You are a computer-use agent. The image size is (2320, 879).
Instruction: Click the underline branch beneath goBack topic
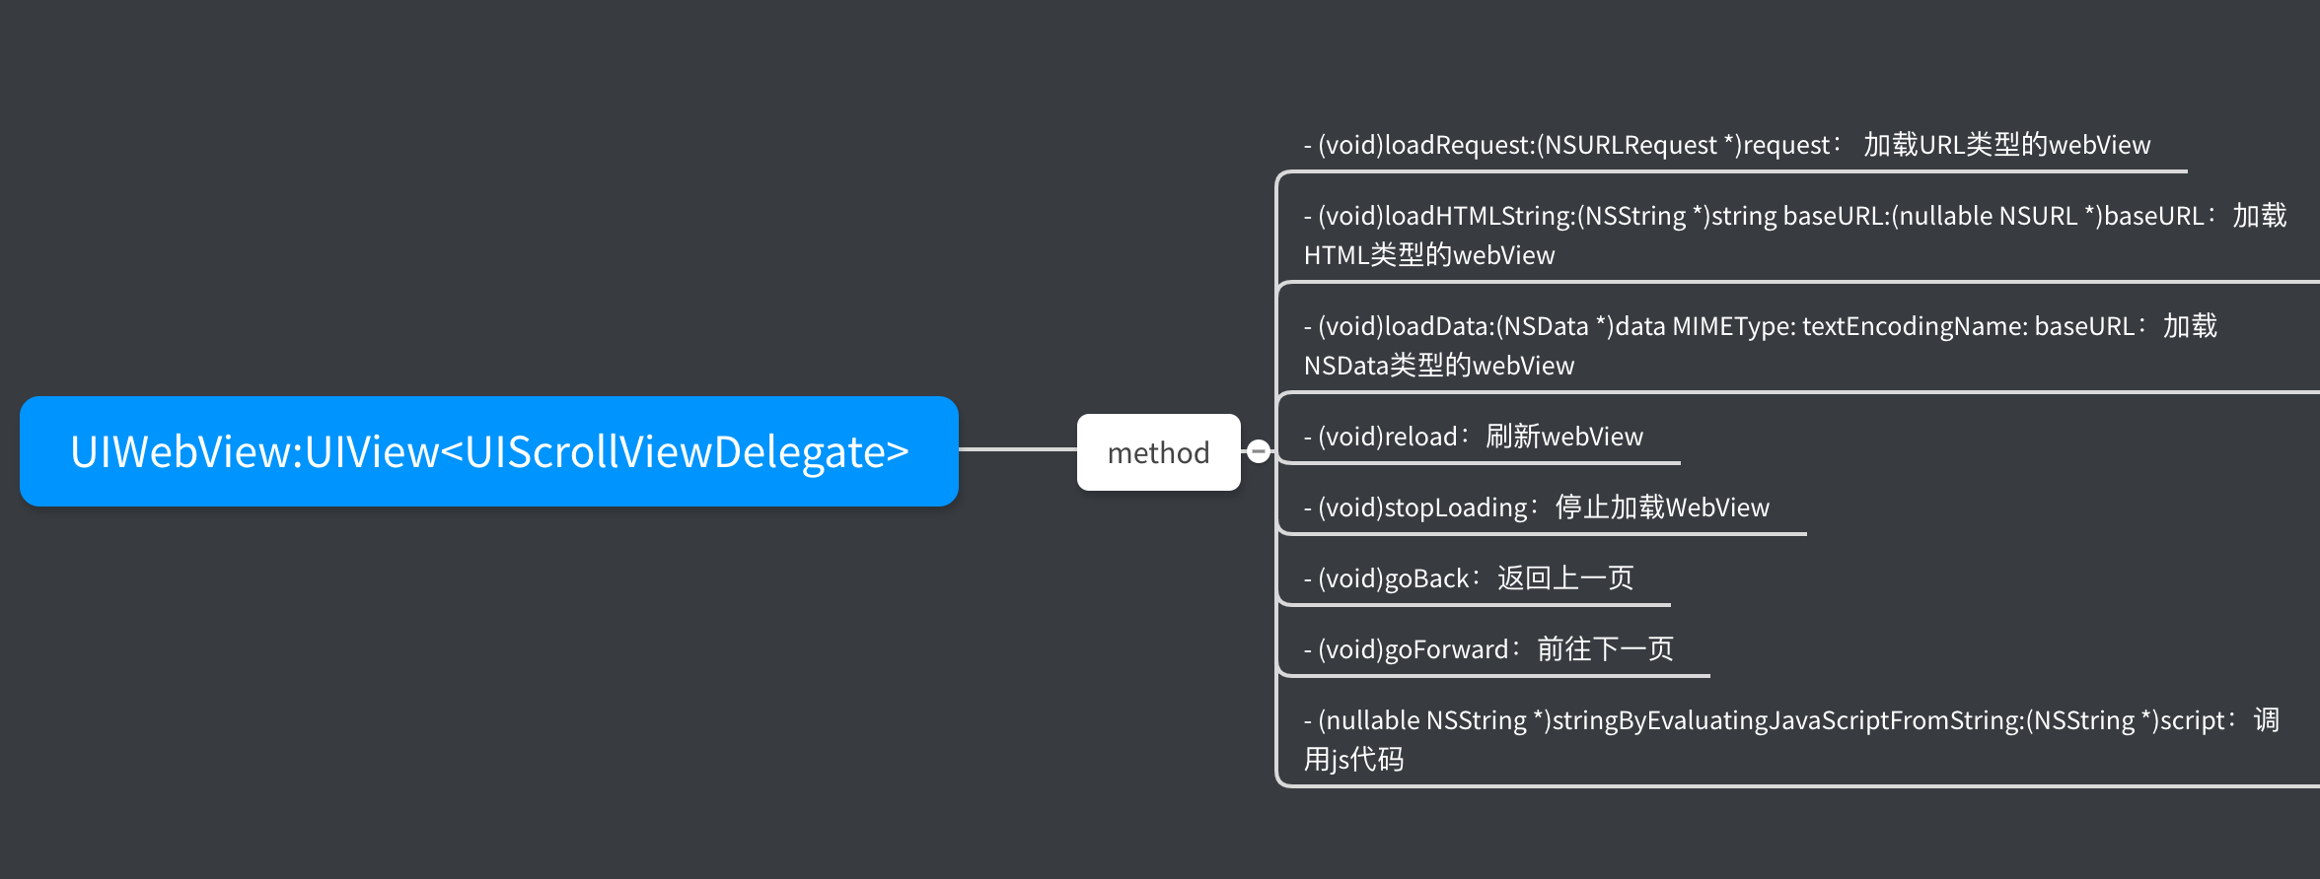[x=1475, y=604]
